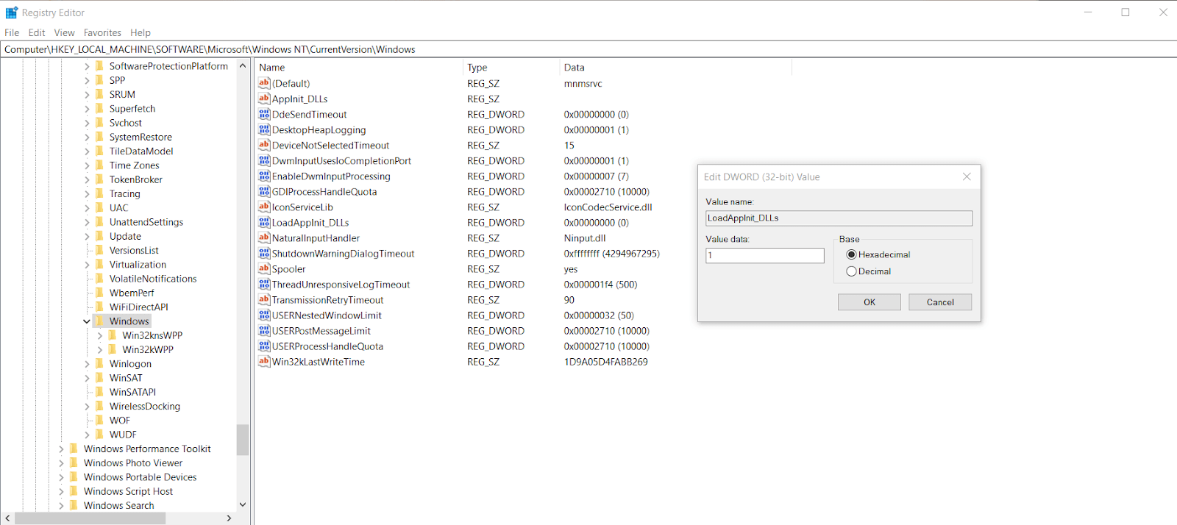The height and width of the screenshot is (525, 1177).
Task: Click the 1D9A05D4FABB269 data value
Action: [x=605, y=361]
